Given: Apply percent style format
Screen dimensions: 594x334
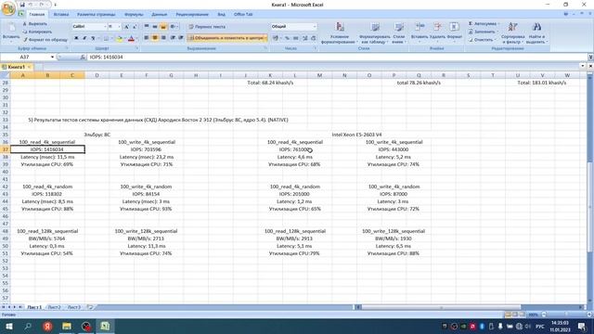Looking at the screenshot, I should (287, 38).
